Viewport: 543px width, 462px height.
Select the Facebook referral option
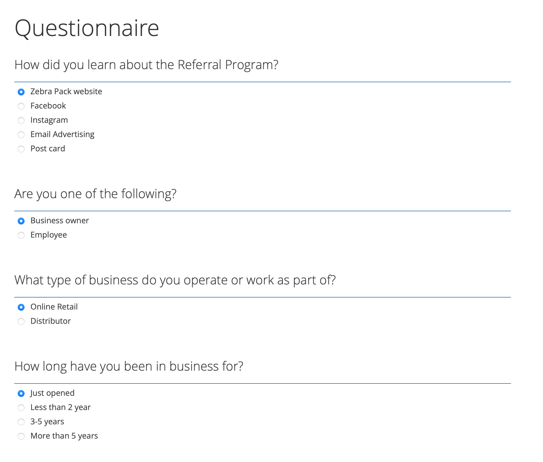[21, 106]
